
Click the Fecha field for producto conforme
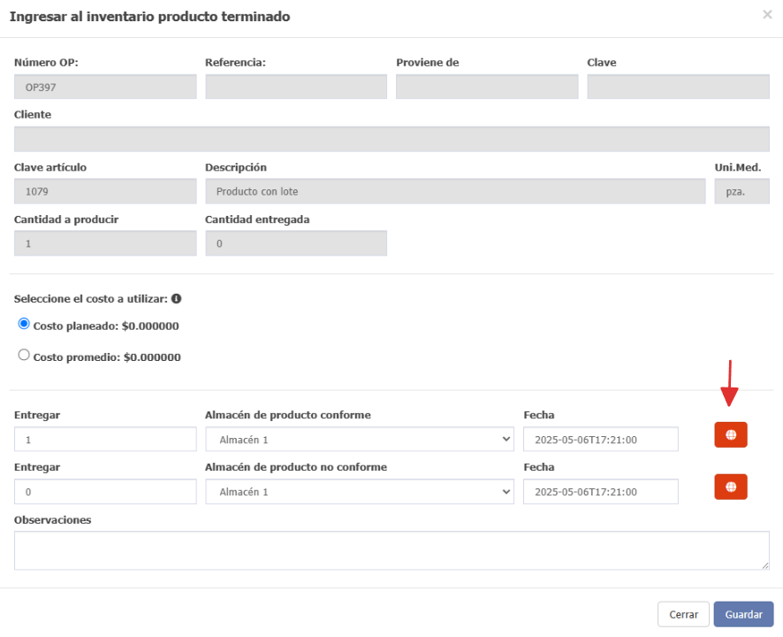[601, 440]
